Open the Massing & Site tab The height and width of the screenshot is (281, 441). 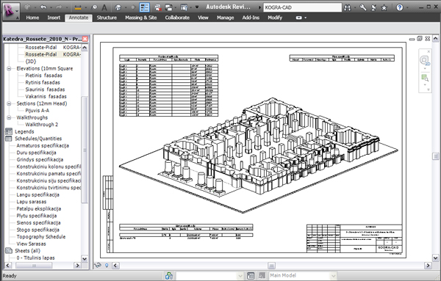click(x=141, y=18)
